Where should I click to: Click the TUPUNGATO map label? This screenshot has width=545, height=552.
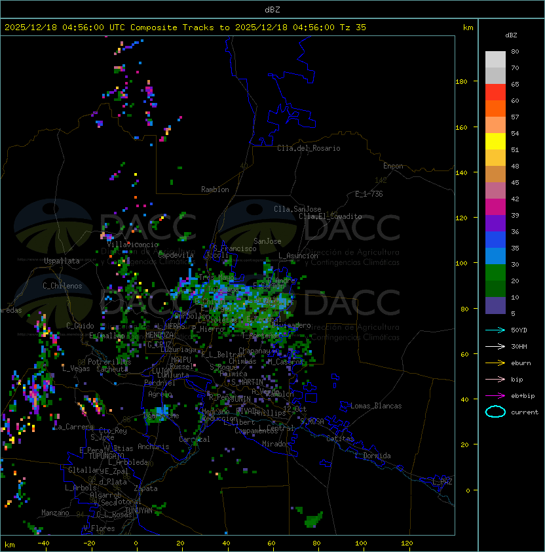click(x=106, y=456)
